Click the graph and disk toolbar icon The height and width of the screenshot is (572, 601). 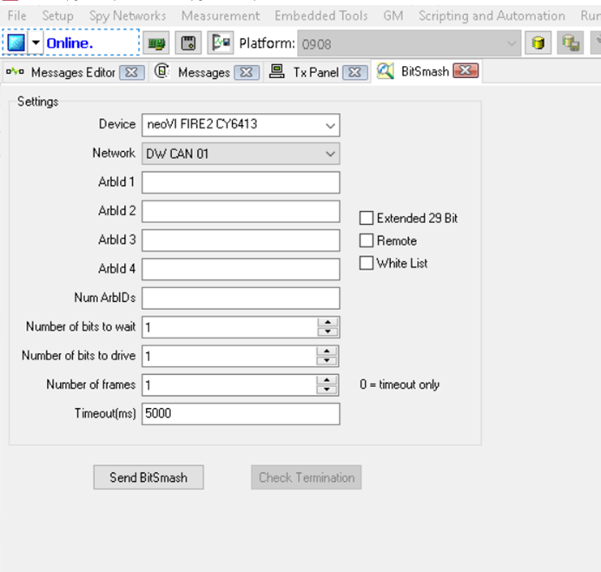[221, 43]
